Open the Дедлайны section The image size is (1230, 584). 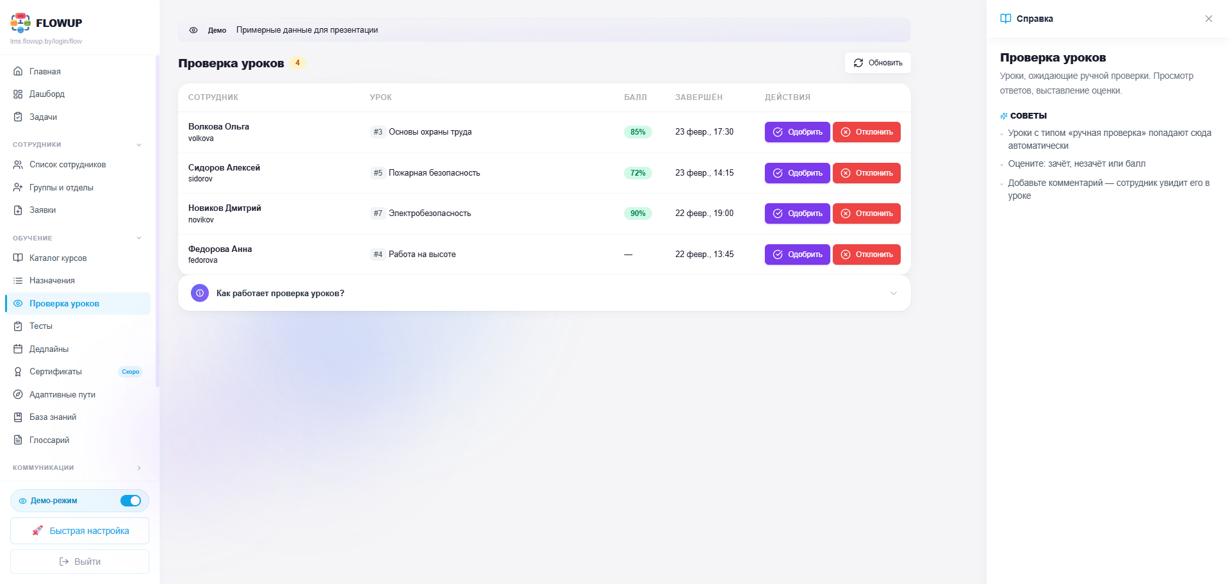click(x=78, y=349)
